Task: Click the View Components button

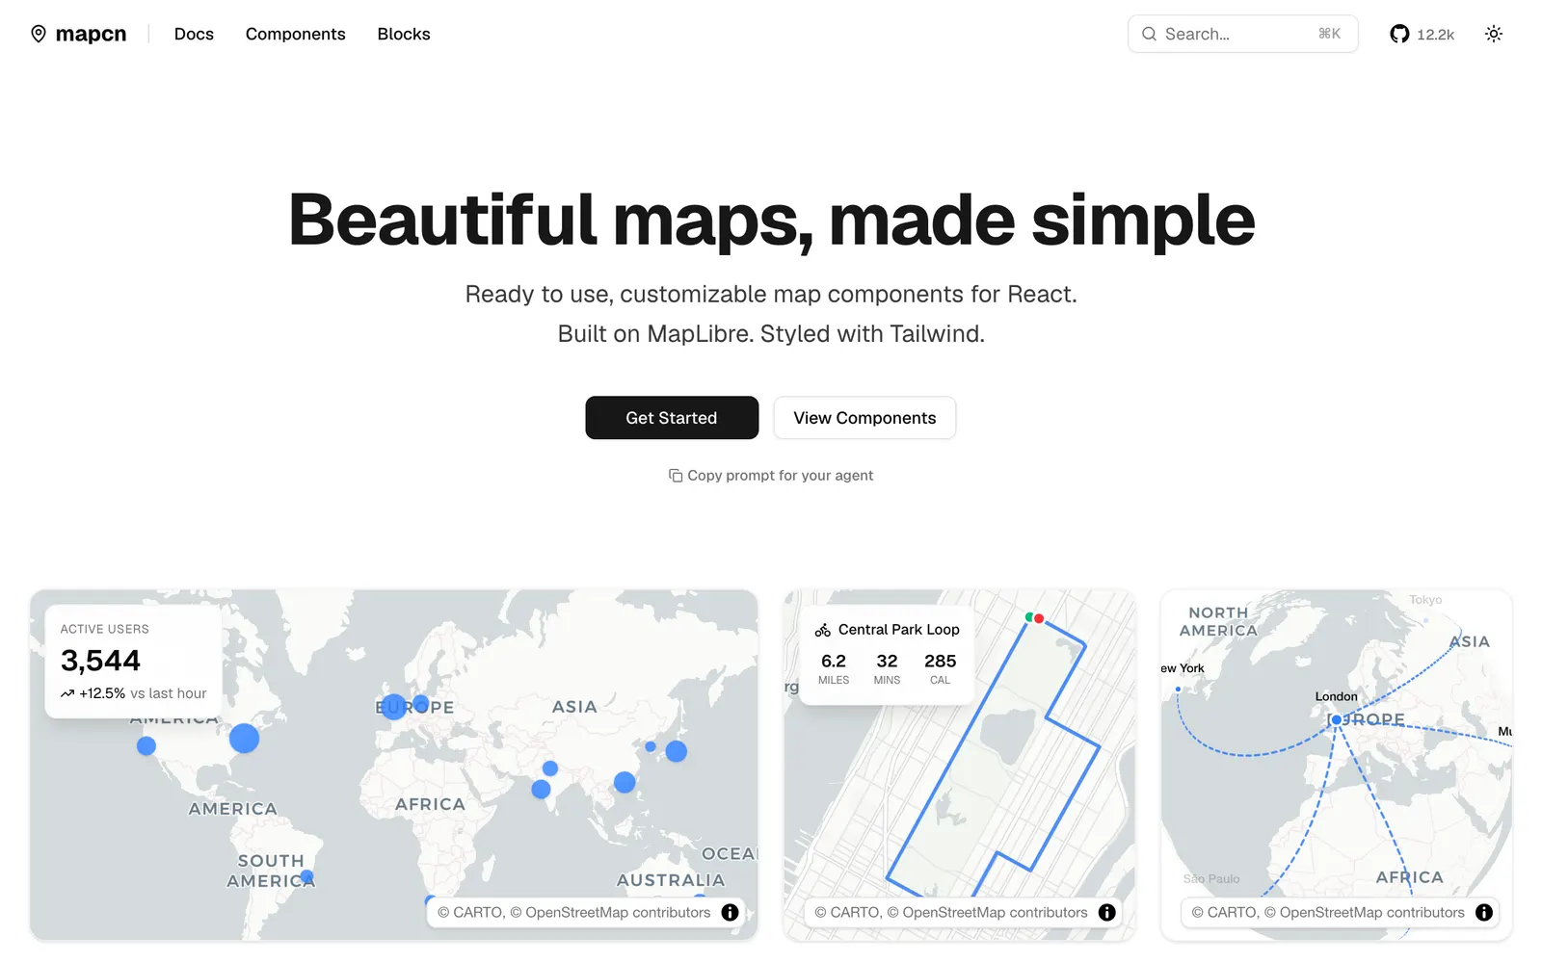Action: 864,418
